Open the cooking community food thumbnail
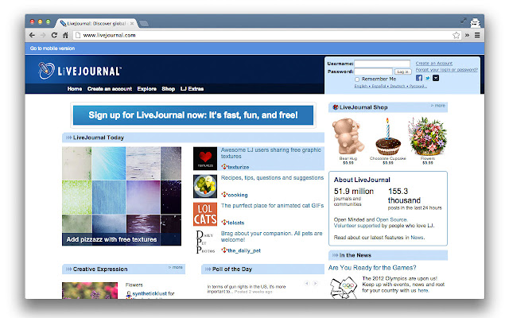The width and height of the screenshot is (509, 318). (x=205, y=186)
